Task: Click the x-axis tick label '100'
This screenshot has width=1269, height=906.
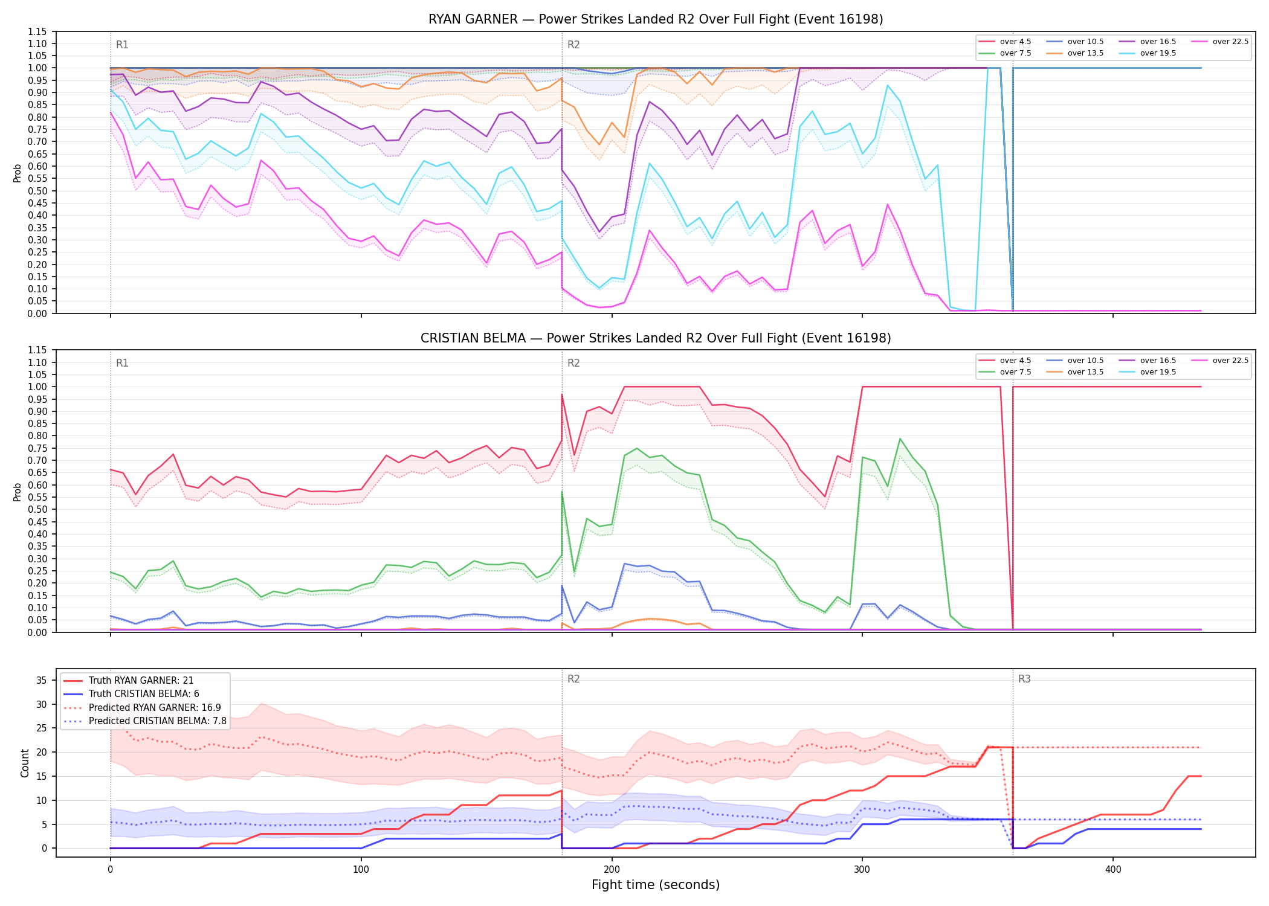Action: pyautogui.click(x=361, y=870)
